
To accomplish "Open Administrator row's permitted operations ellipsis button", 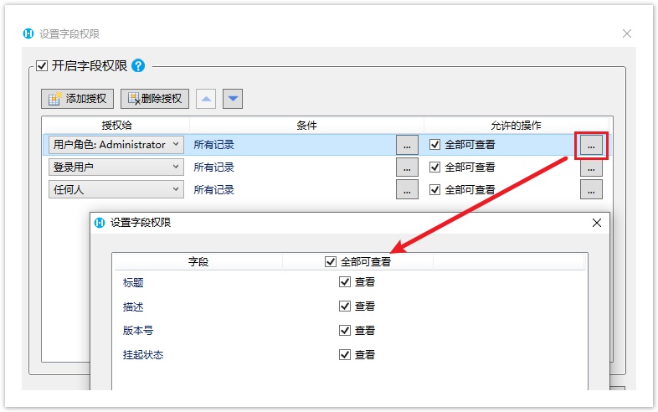I will pyautogui.click(x=591, y=145).
